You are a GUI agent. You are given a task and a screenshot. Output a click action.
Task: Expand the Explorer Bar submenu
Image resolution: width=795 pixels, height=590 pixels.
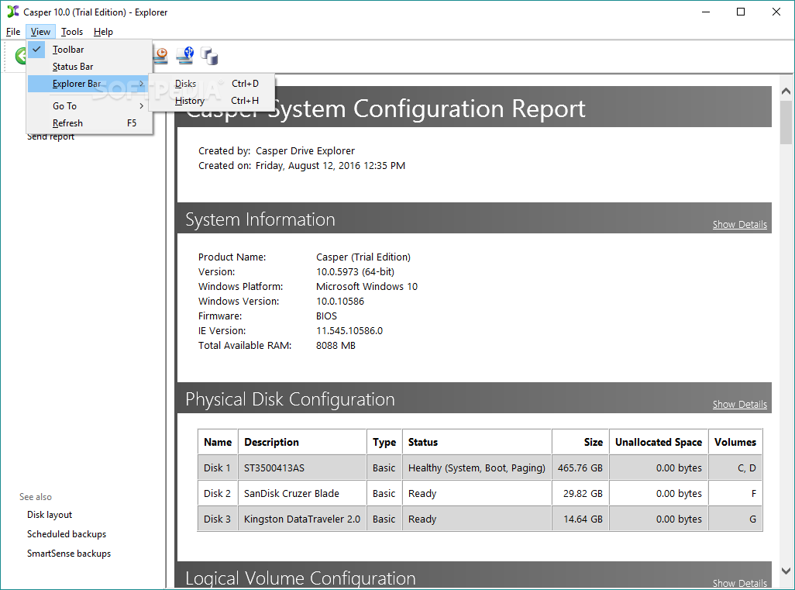pyautogui.click(x=89, y=84)
